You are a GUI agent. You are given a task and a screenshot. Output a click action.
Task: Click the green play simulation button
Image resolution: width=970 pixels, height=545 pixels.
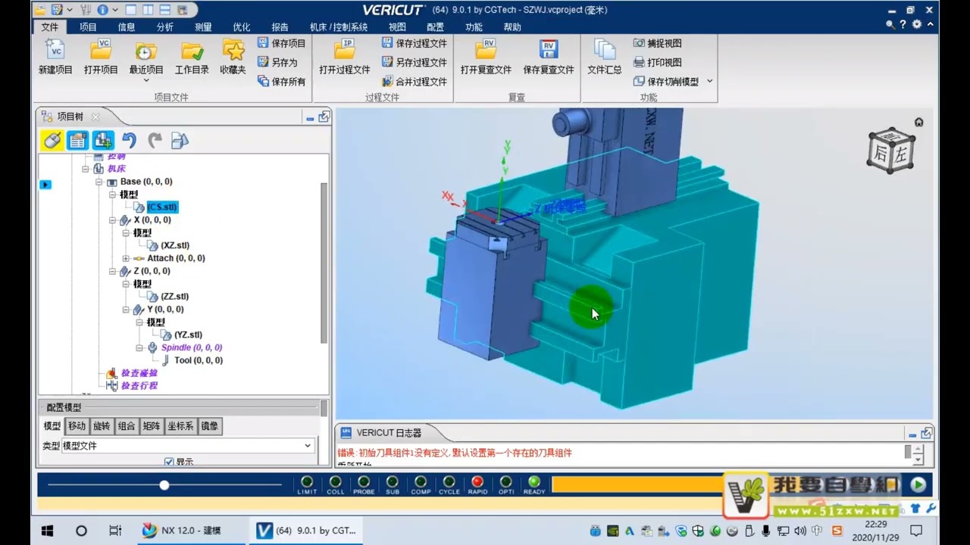pyautogui.click(x=918, y=485)
